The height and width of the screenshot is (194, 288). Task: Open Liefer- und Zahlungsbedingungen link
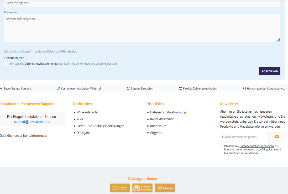click(100, 126)
